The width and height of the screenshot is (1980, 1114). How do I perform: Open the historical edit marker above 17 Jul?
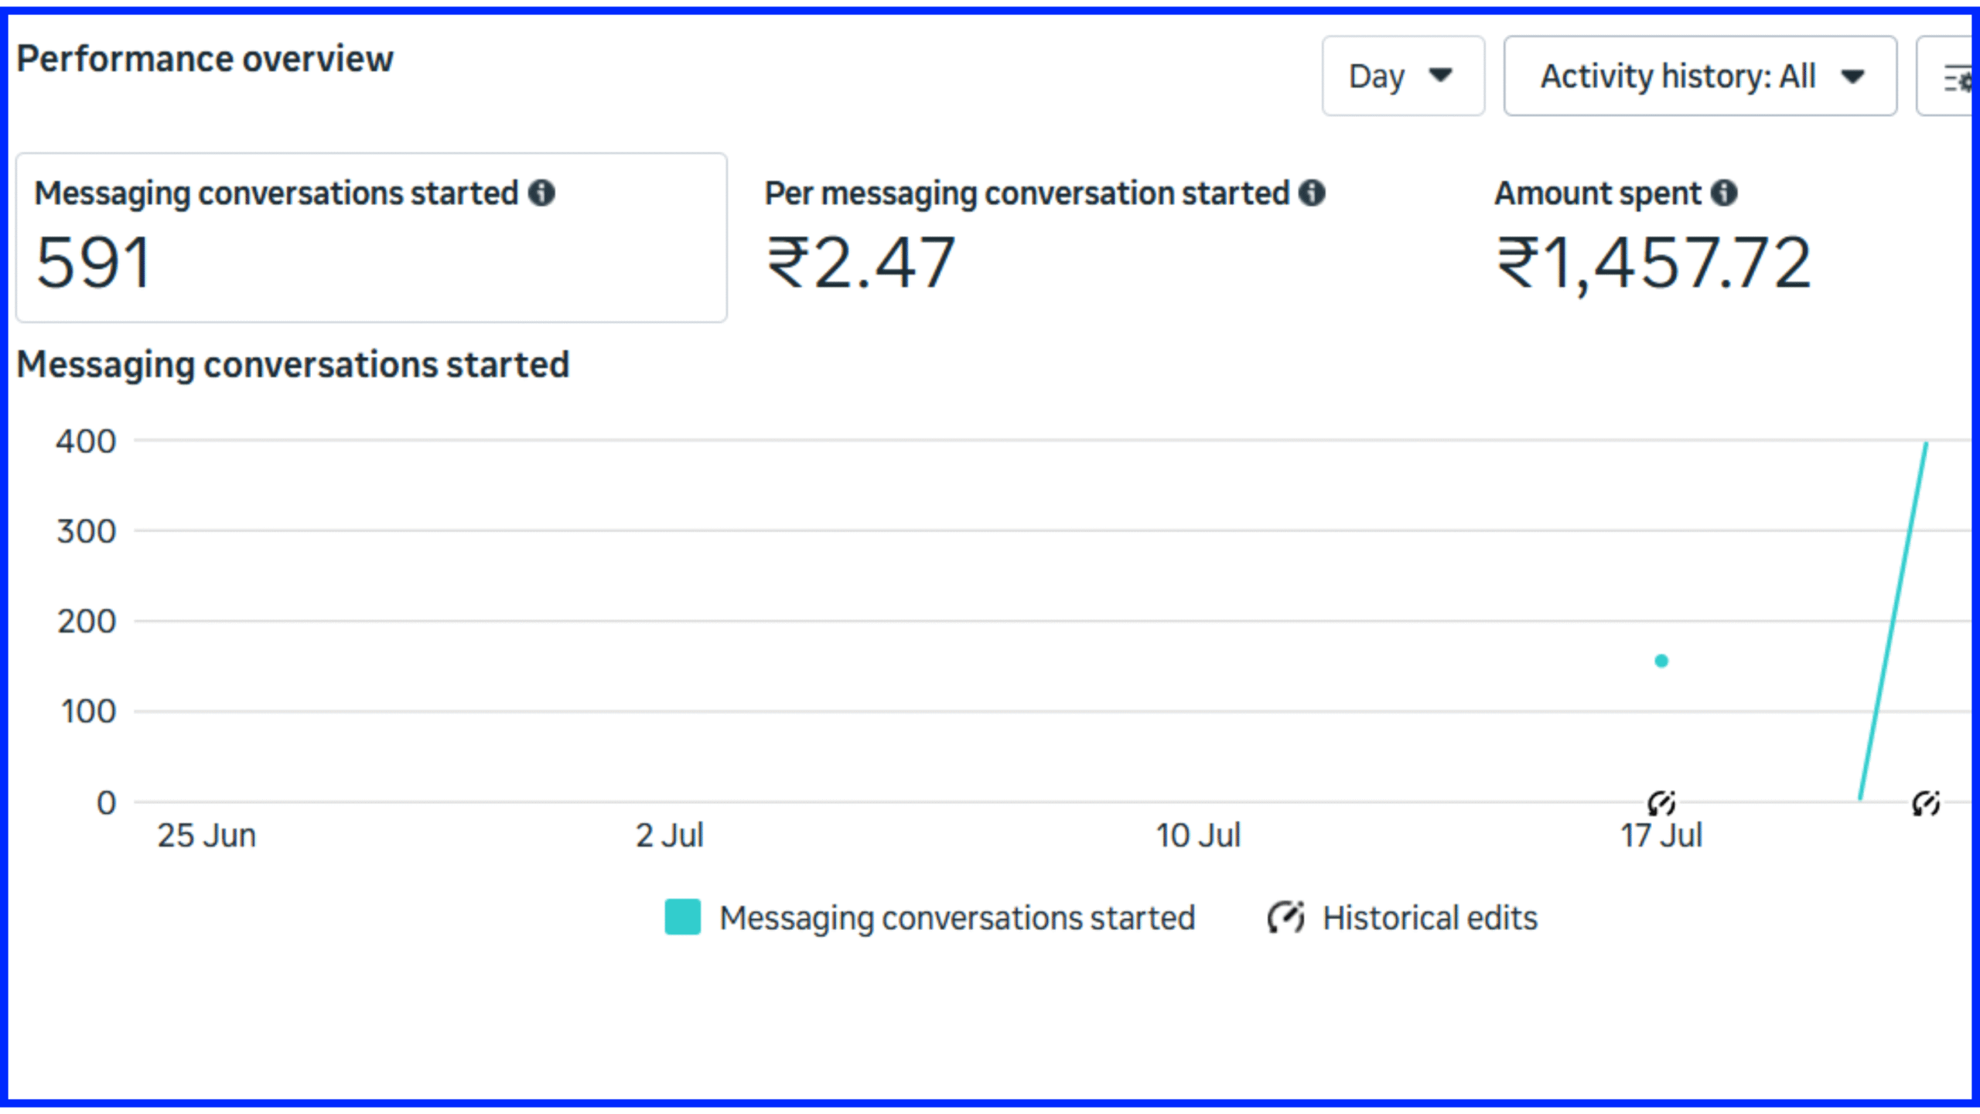(1661, 803)
